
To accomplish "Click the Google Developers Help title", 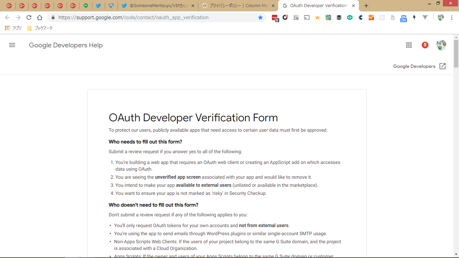I will [66, 45].
